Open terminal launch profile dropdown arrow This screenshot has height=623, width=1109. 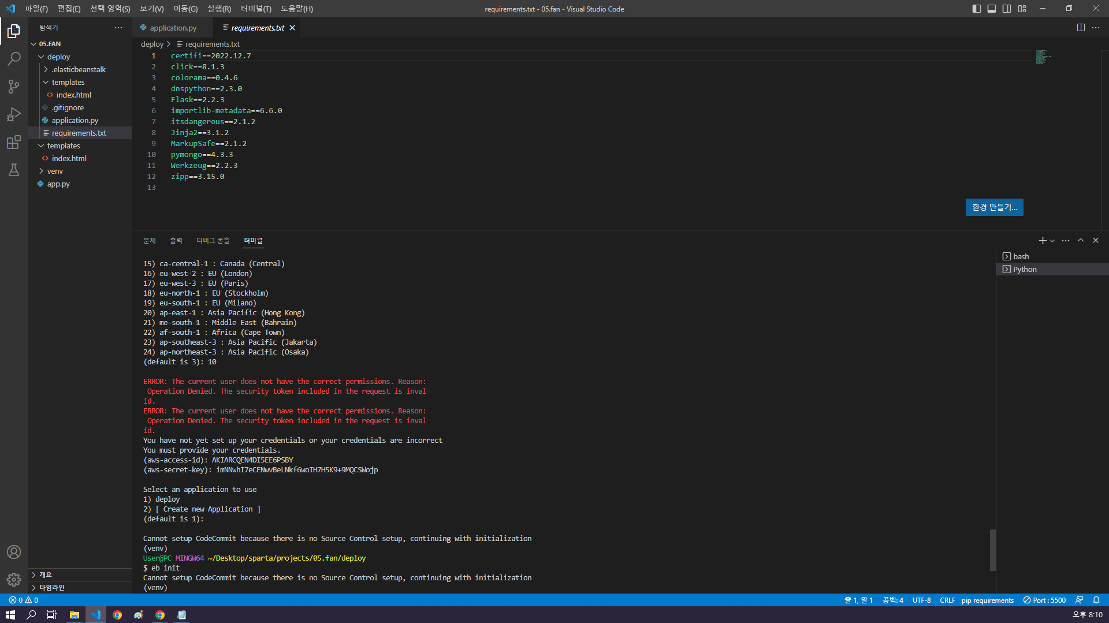point(1052,241)
